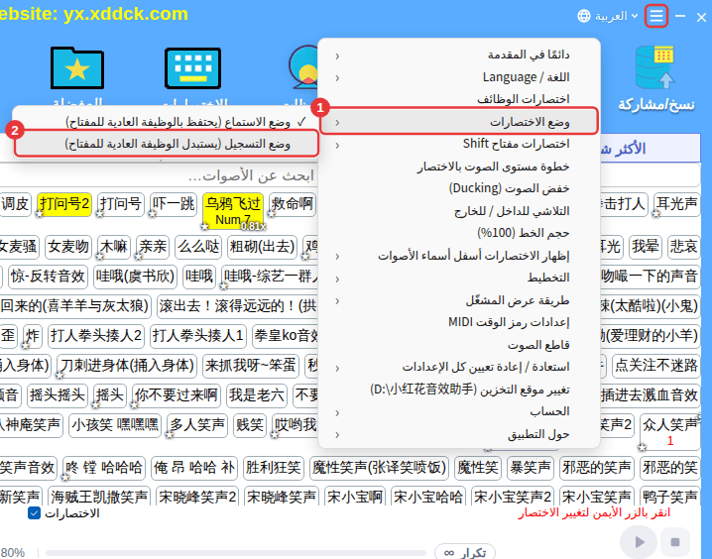This screenshot has width=712, height=559.
Task: Play the 吓一跳 sound
Action: tap(174, 204)
